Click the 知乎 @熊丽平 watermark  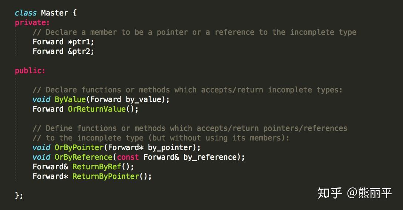point(355,193)
